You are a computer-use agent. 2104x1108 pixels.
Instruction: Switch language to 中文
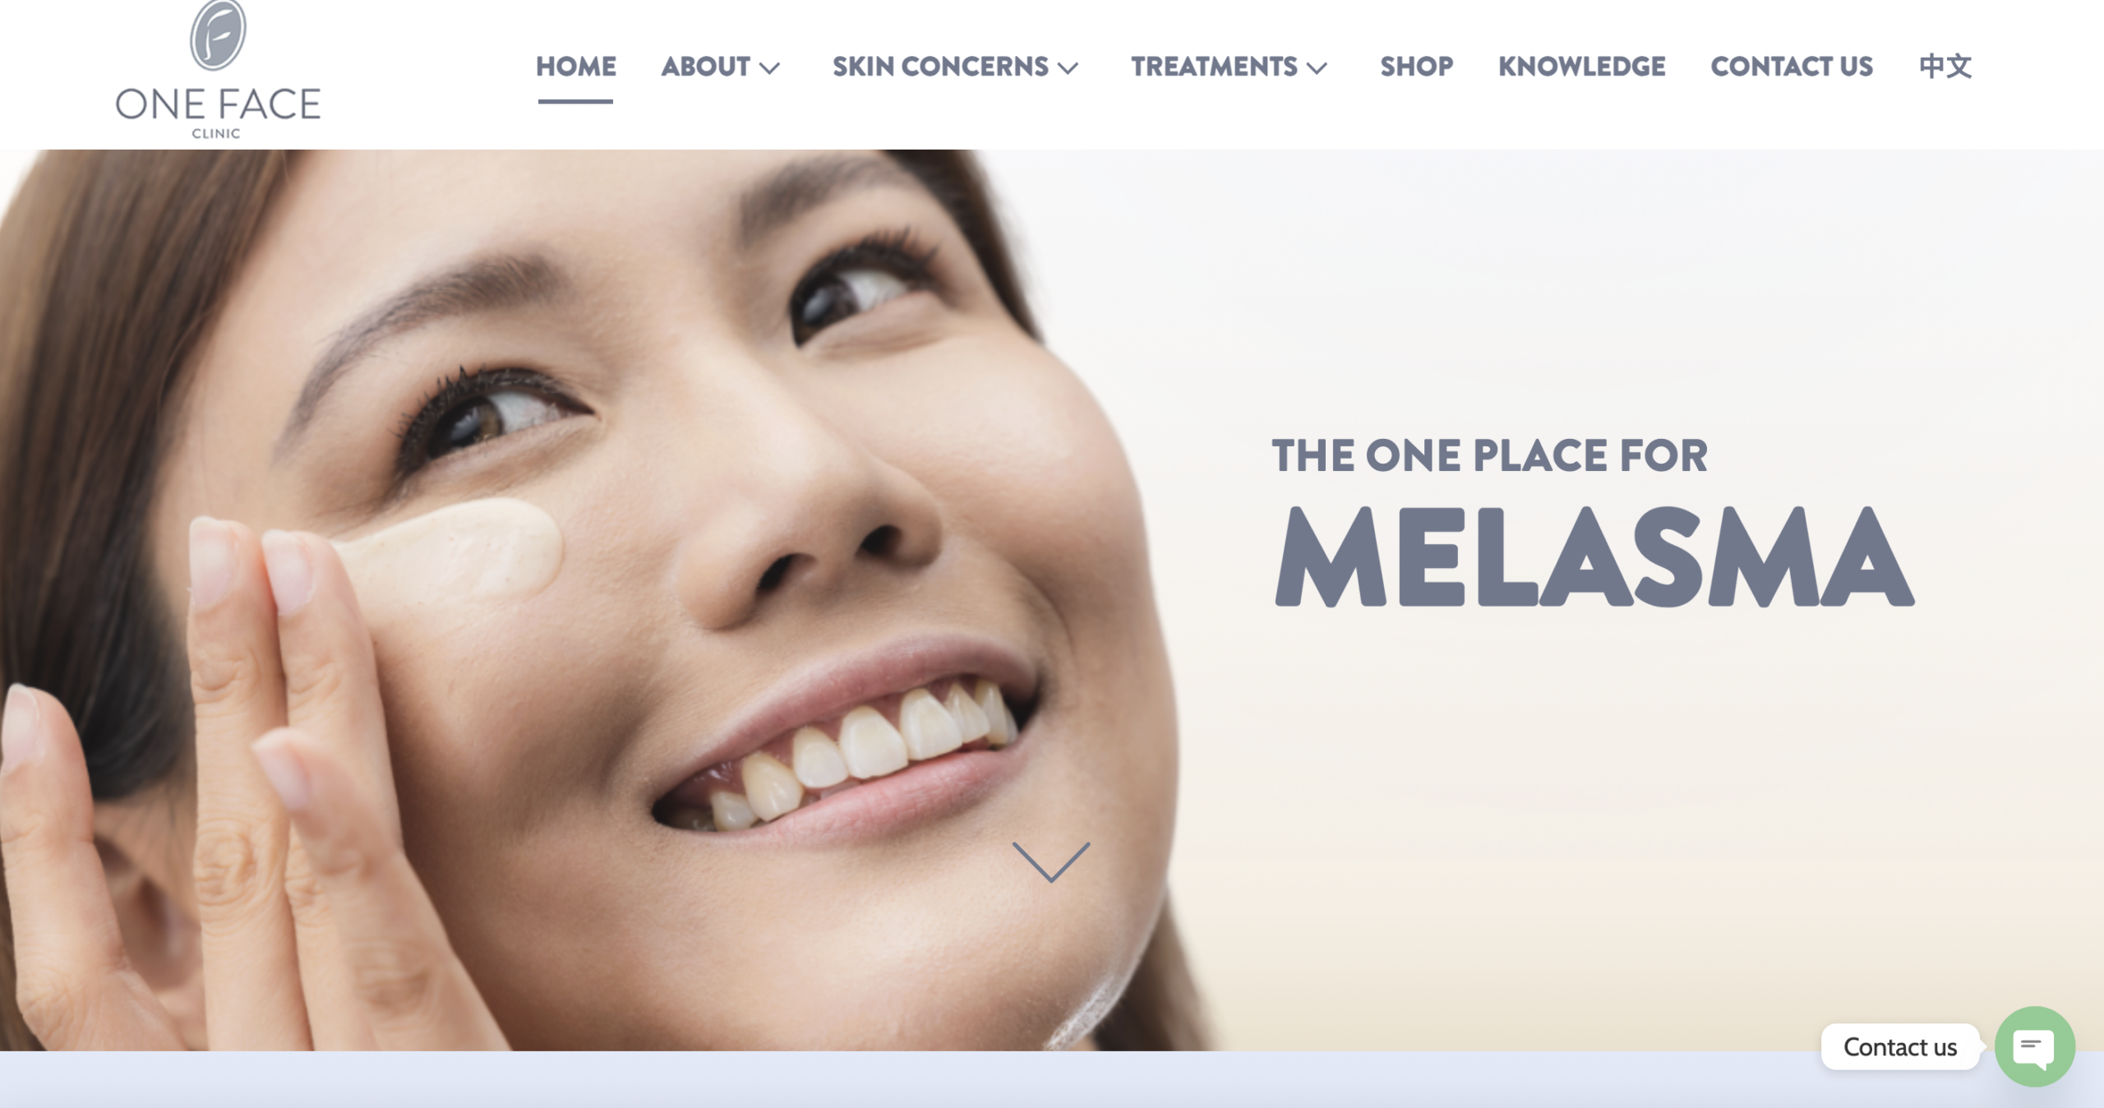pos(1945,66)
